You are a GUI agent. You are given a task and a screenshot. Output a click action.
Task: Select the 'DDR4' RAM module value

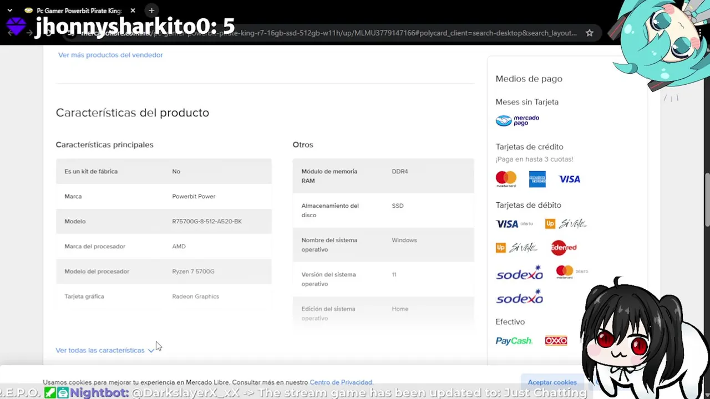click(399, 171)
